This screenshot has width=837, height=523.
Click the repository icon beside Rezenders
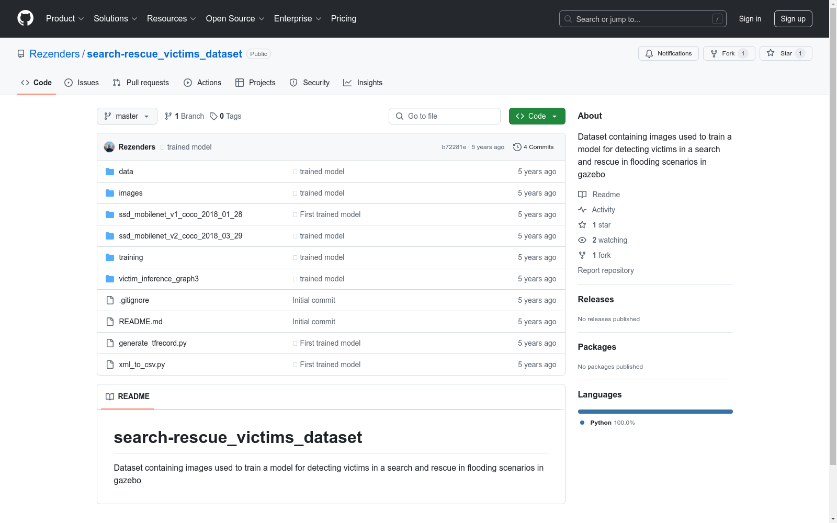click(21, 54)
